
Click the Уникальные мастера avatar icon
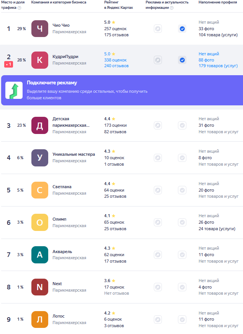pos(40,158)
